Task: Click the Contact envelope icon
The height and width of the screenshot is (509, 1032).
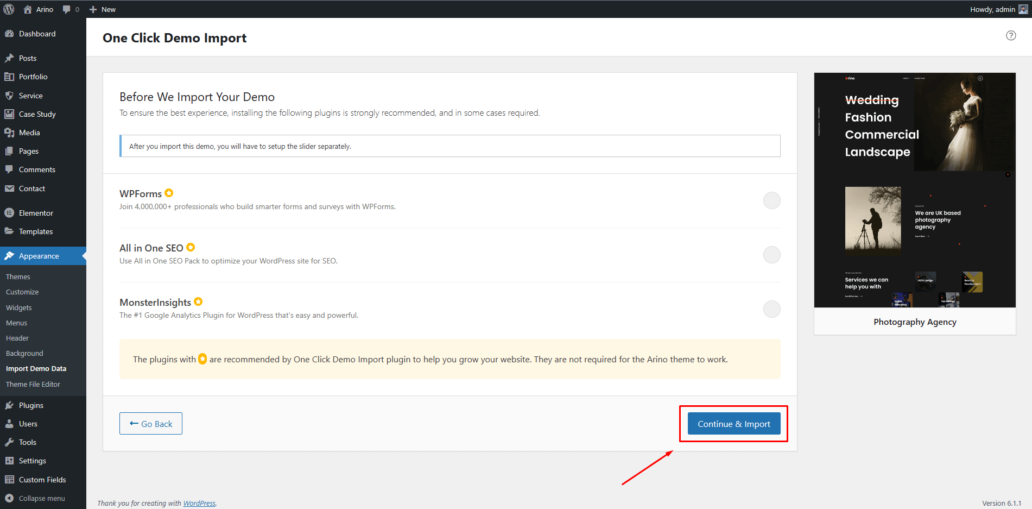Action: coord(9,188)
